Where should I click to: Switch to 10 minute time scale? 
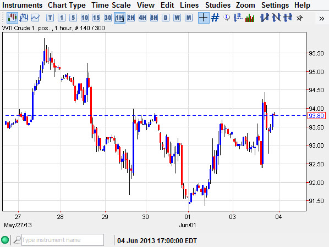point(85,18)
